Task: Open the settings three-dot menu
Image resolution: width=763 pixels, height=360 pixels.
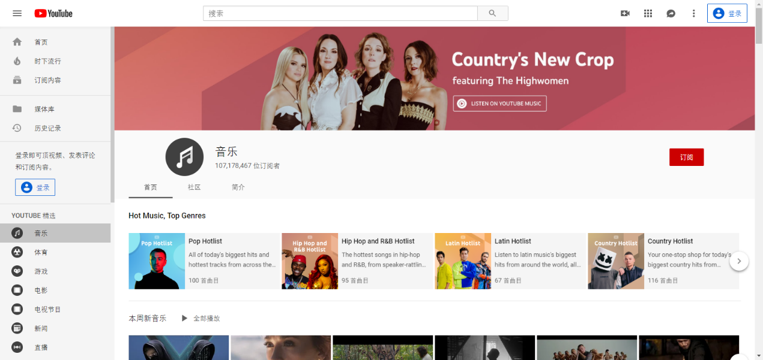Action: (x=694, y=13)
